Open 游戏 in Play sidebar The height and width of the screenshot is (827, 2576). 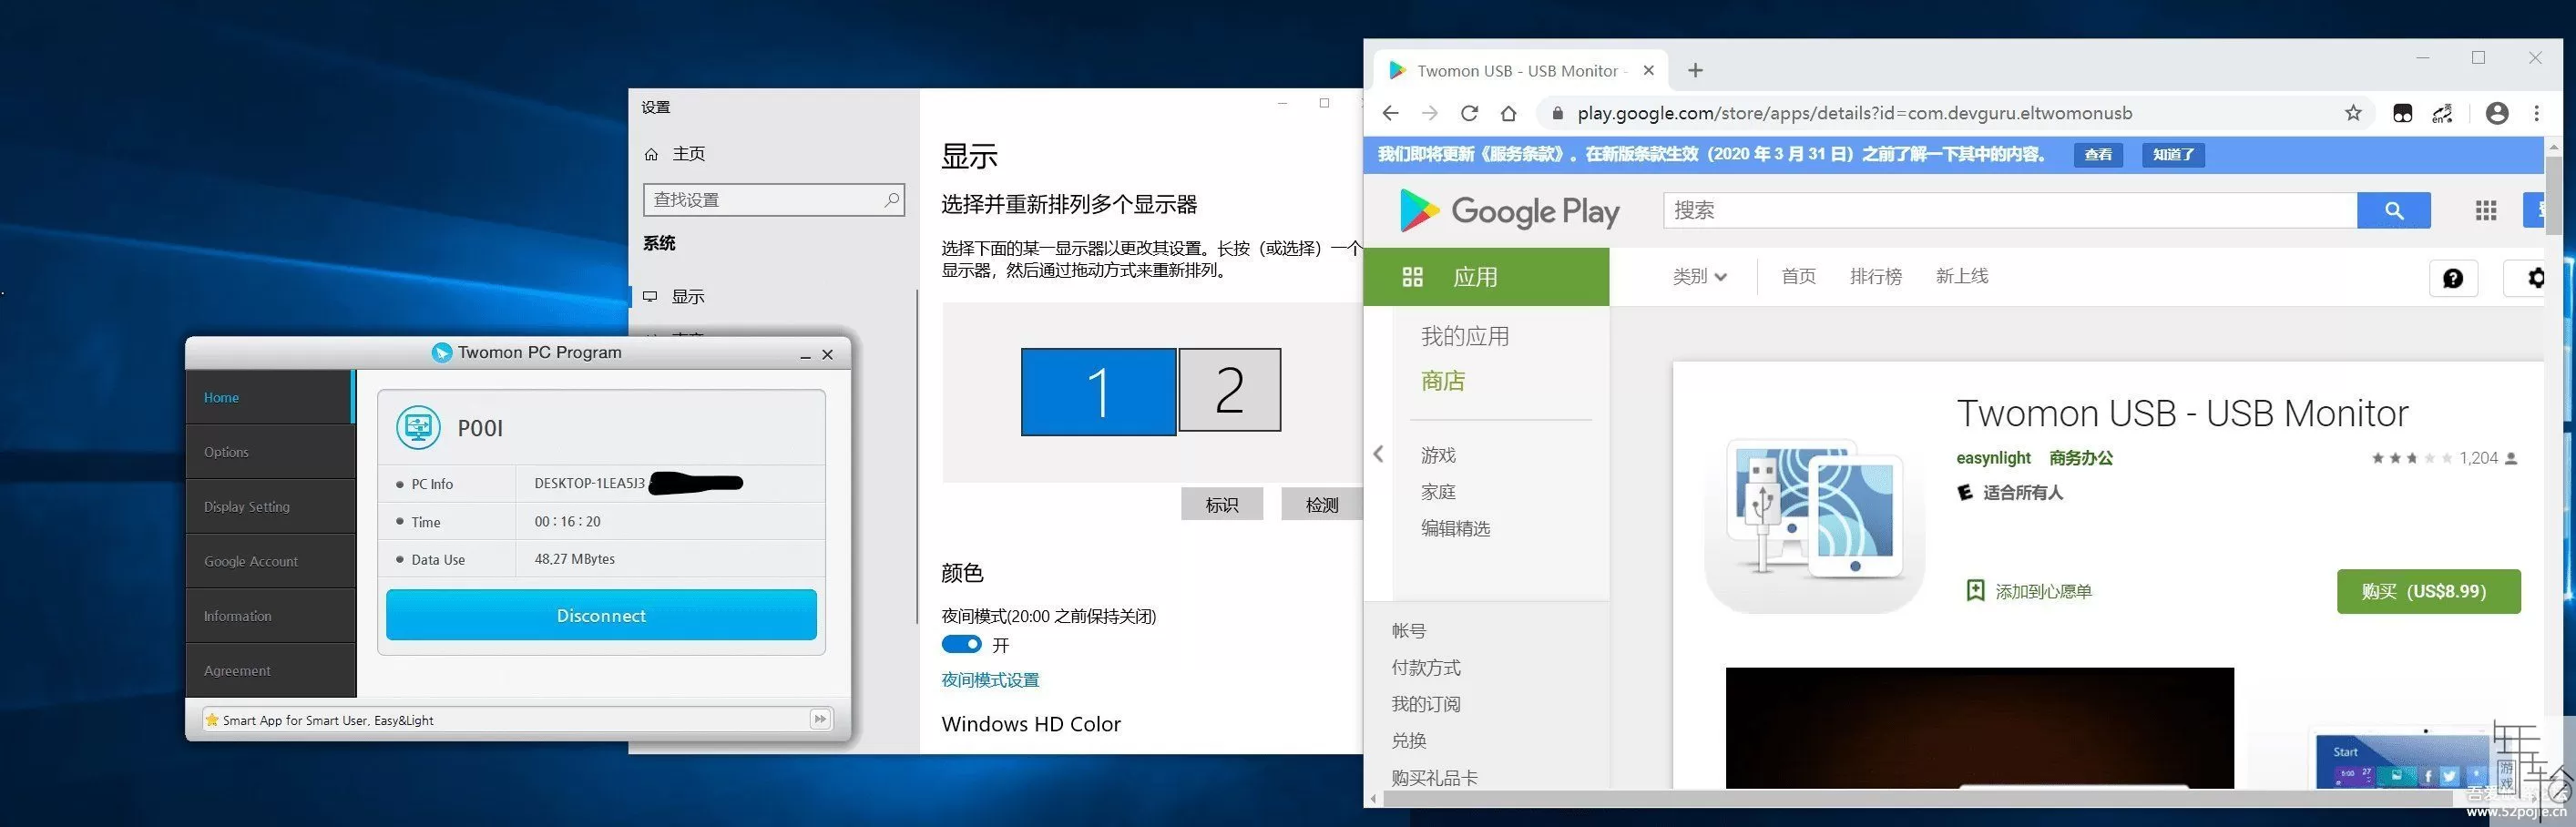(1438, 455)
